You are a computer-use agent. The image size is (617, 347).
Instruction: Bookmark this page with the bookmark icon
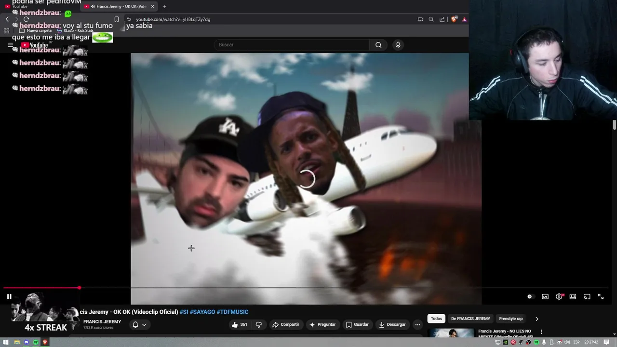[x=117, y=19]
